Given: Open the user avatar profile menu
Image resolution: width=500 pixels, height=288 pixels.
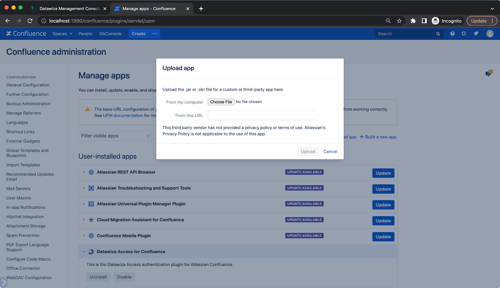Looking at the screenshot, I should click(x=490, y=33).
